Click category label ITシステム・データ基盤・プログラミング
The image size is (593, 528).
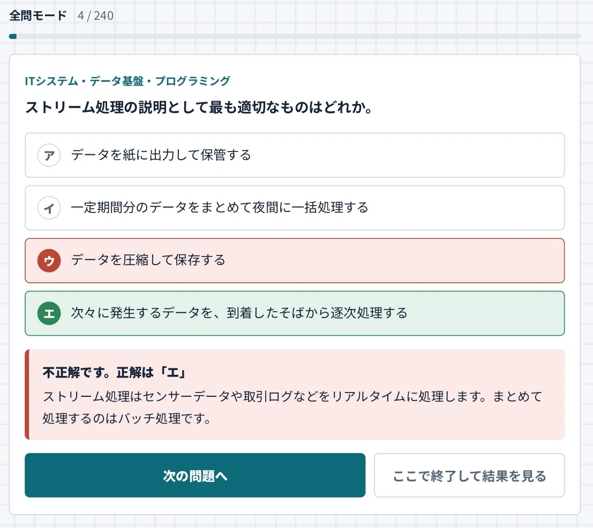127,81
